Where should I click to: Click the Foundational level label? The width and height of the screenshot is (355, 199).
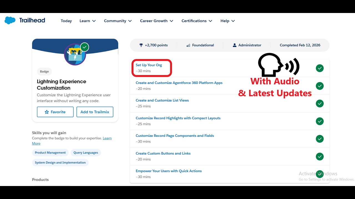(x=203, y=45)
